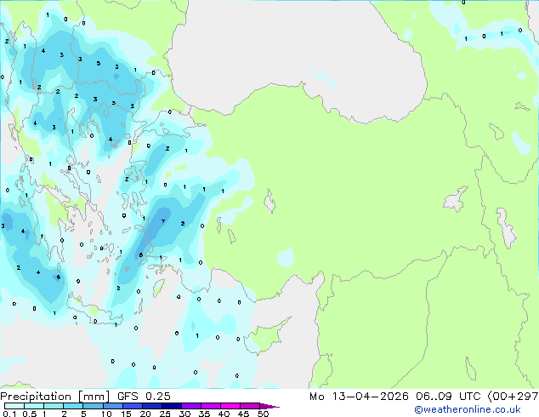539x417 pixels.
Task: Select the 15–20 mm blue legend swatch
Action: tap(133, 406)
